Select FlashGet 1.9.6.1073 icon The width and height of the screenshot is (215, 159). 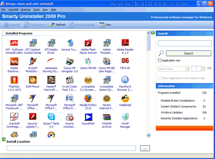pyautogui.click(x=14, y=80)
